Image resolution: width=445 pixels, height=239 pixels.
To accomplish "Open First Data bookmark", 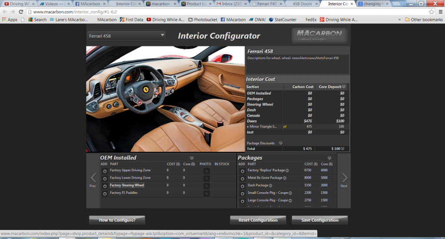I will point(131,20).
